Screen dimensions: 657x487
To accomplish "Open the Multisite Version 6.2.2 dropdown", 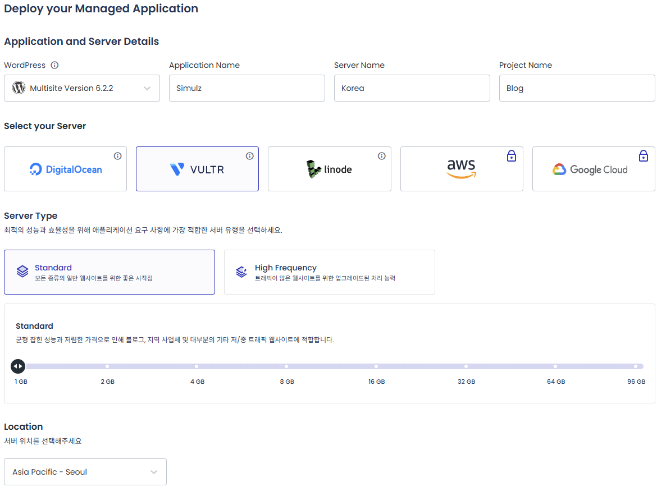I will coord(82,88).
